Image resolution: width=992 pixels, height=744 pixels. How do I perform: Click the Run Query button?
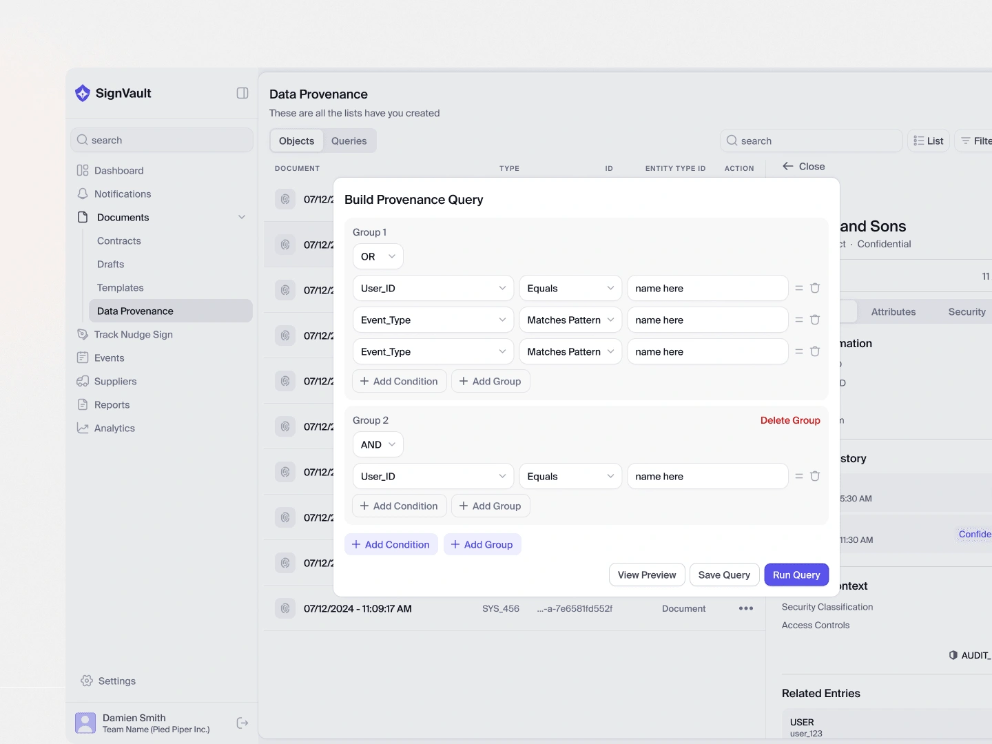(796, 575)
